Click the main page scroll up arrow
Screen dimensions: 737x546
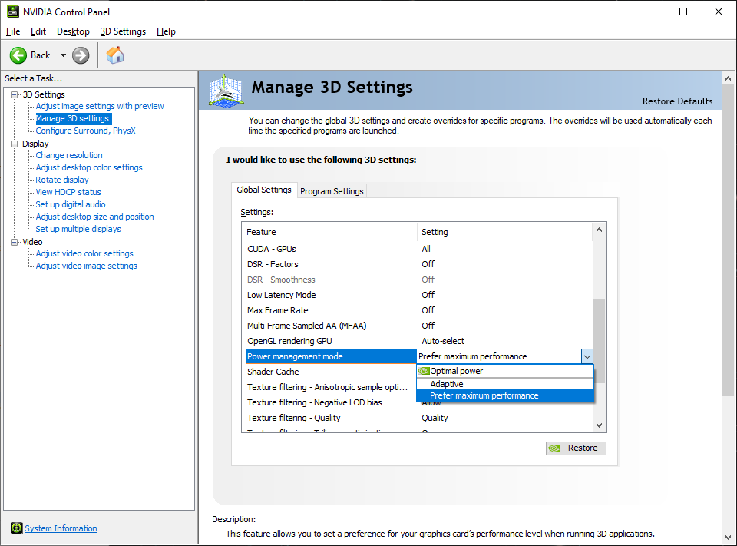click(728, 78)
